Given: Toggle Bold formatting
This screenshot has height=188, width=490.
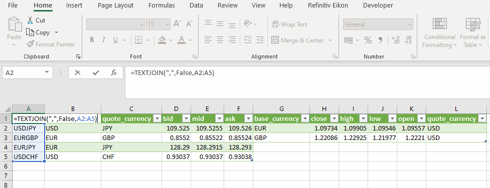Looking at the screenshot, I should pos(92,40).
